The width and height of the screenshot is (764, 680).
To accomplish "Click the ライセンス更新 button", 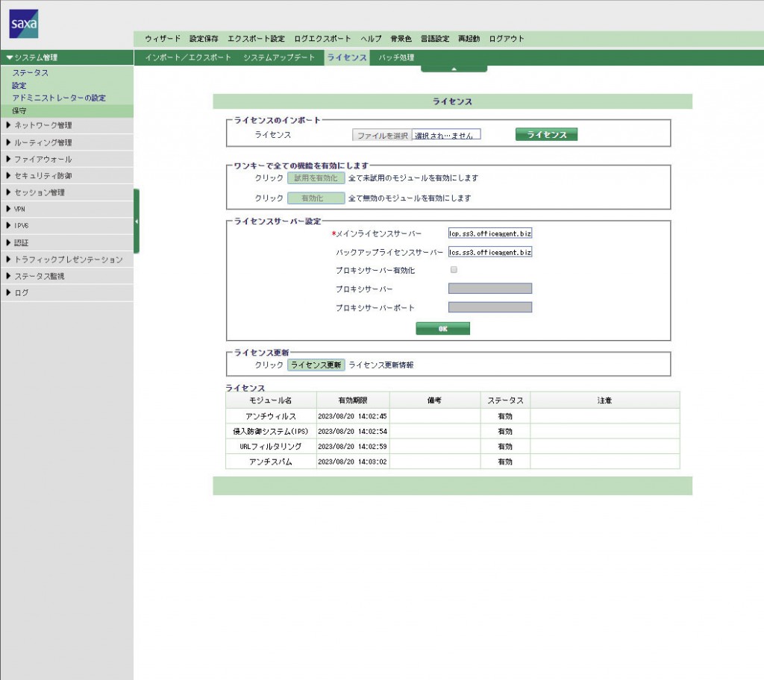I will coord(316,365).
